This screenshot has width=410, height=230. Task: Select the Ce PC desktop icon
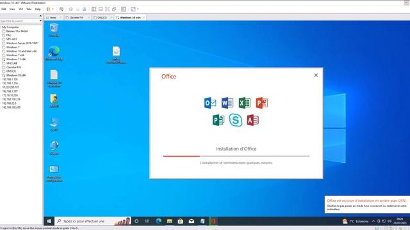click(54, 124)
